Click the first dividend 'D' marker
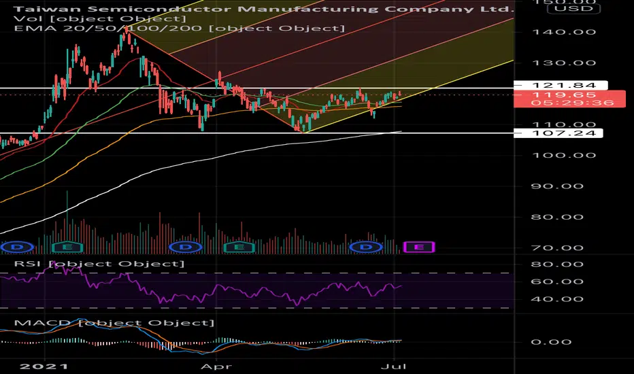Image resolution: width=634 pixels, height=374 pixels. pos(17,247)
